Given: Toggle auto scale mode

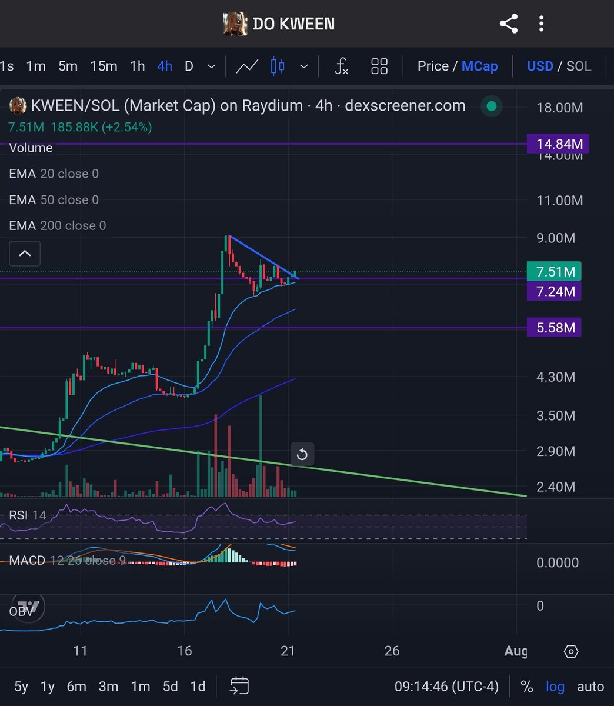Looking at the screenshot, I should [590, 687].
